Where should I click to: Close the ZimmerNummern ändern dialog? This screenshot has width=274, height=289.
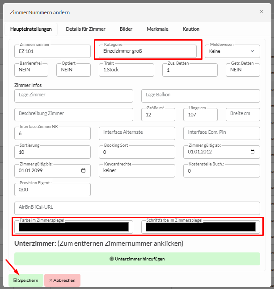261,12
